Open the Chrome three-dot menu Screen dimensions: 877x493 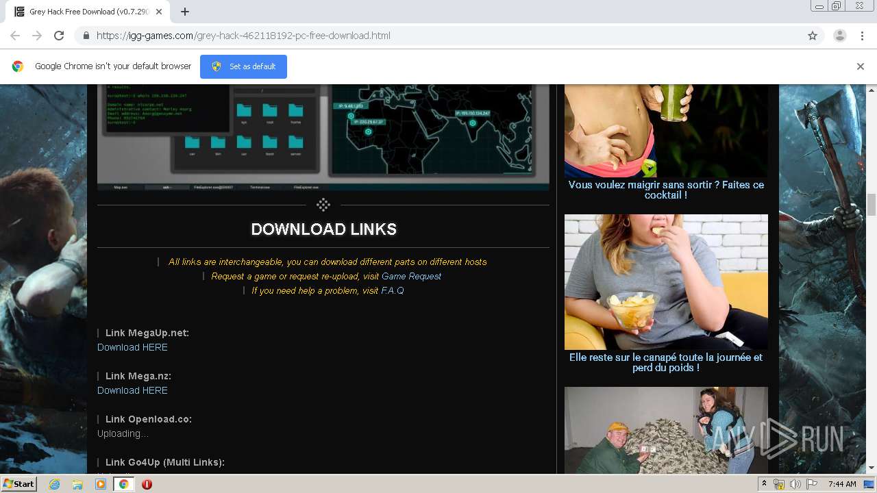pos(862,36)
